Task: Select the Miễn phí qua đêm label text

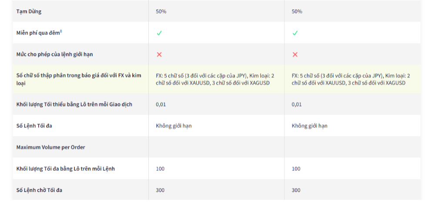Action: (x=37, y=33)
